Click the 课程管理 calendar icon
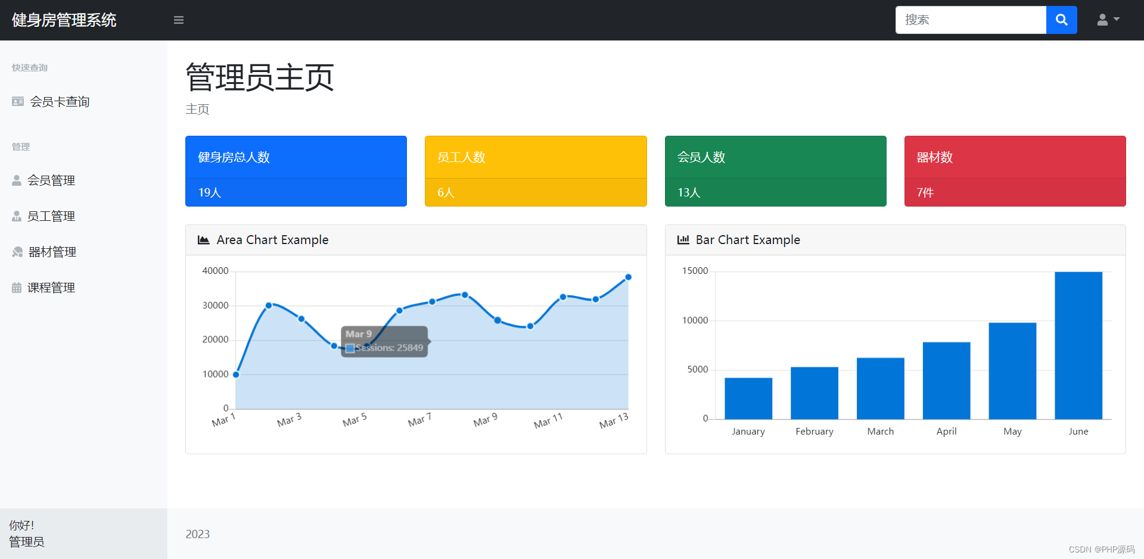The height and width of the screenshot is (559, 1144). click(x=17, y=288)
